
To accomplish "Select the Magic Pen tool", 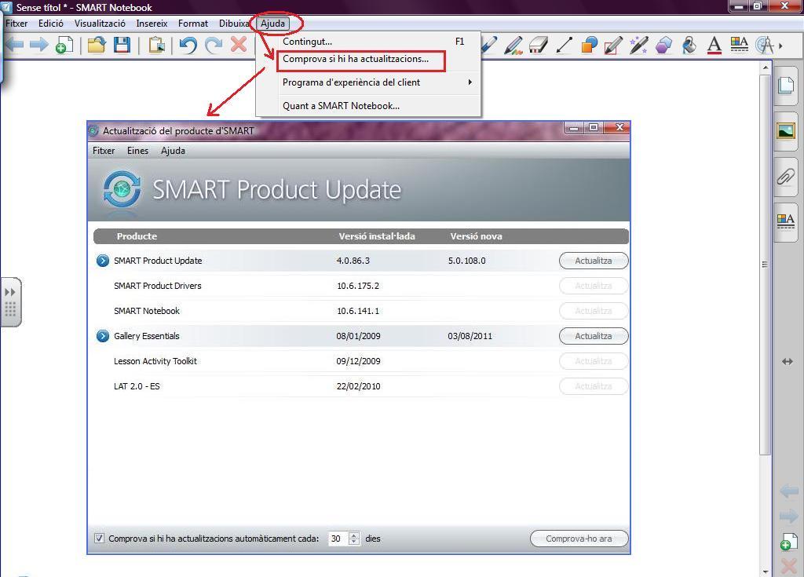I will point(639,45).
